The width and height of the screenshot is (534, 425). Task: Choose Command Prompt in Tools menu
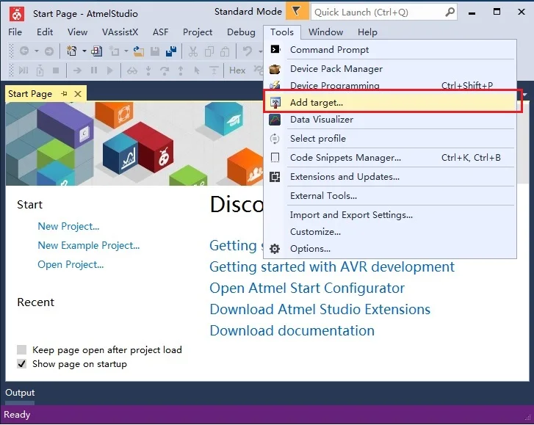[x=391, y=50]
